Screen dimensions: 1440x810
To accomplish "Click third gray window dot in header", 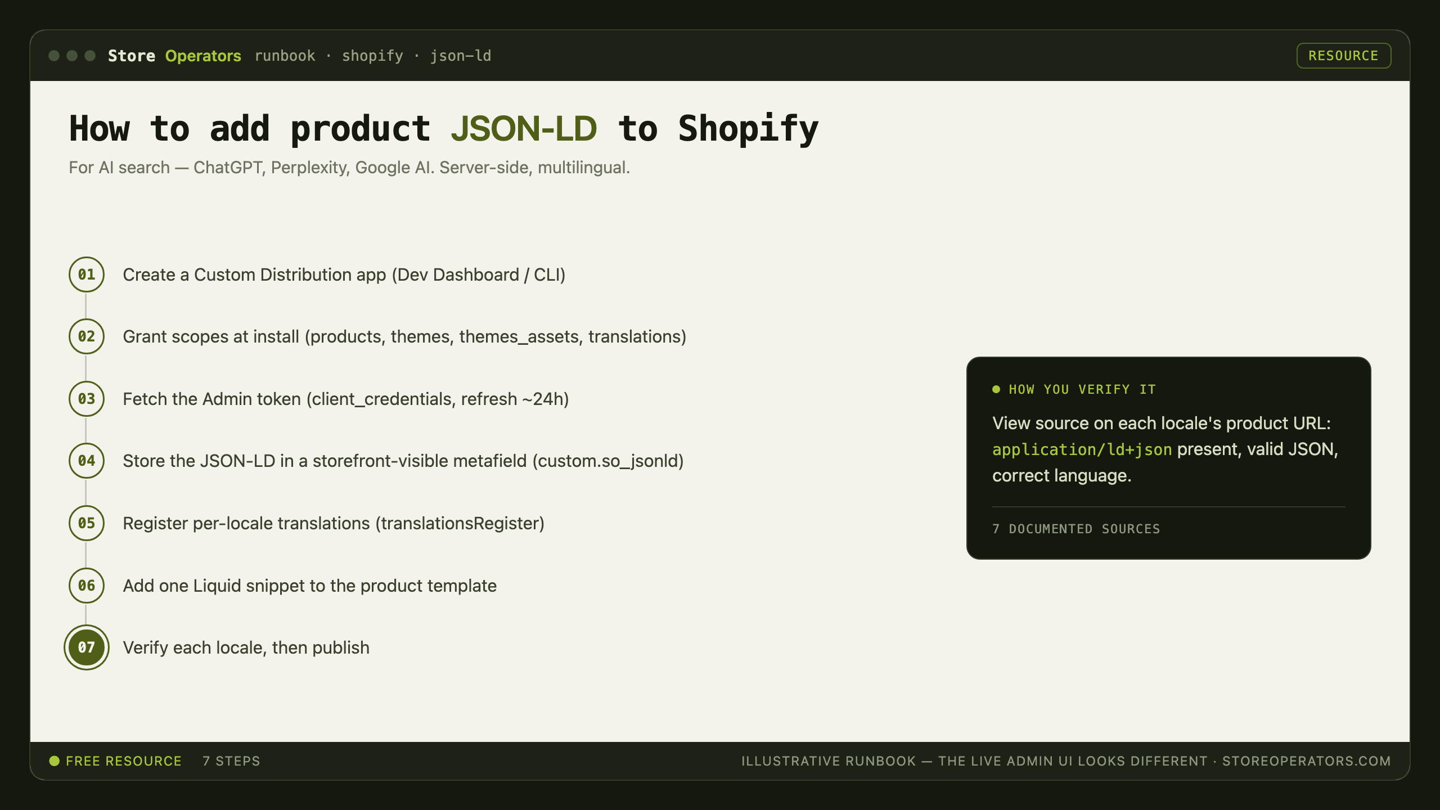I will (90, 56).
